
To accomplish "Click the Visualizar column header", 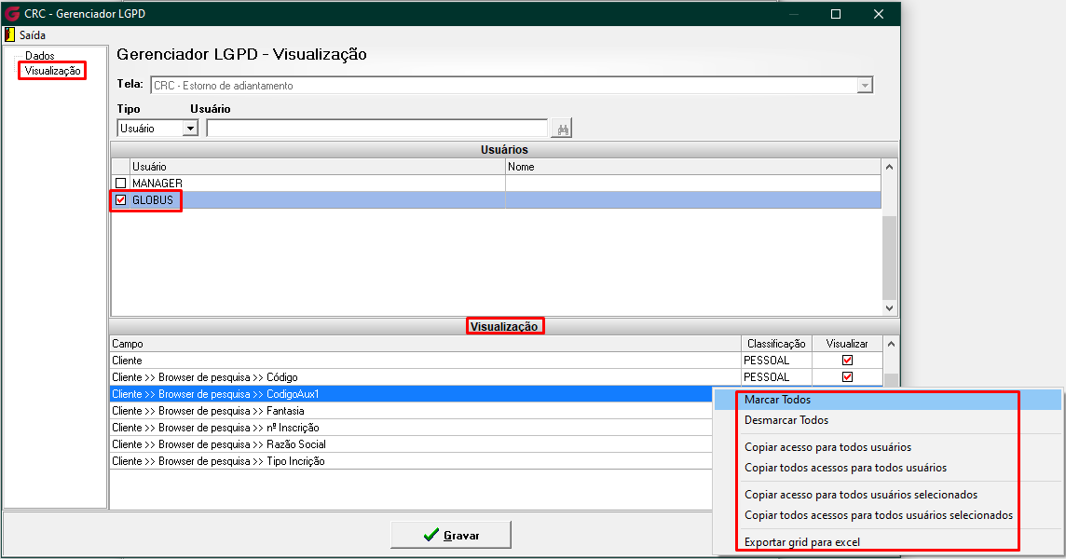I will 847,344.
